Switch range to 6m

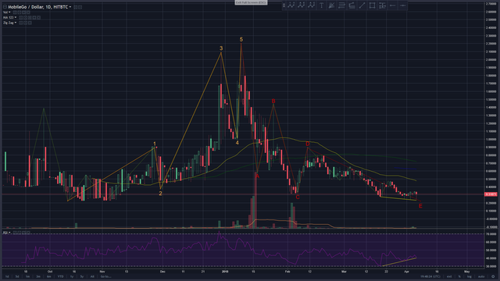[x=48, y=276]
